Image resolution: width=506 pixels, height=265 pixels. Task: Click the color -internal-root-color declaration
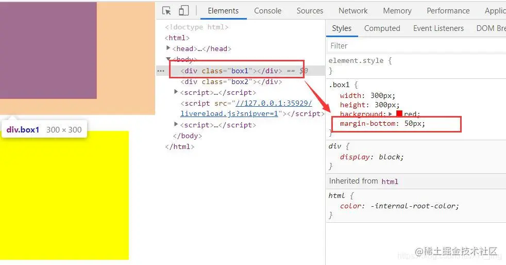tap(399, 206)
